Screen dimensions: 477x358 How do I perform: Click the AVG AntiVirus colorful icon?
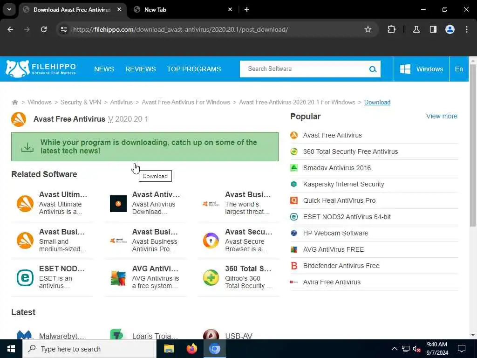point(118,277)
